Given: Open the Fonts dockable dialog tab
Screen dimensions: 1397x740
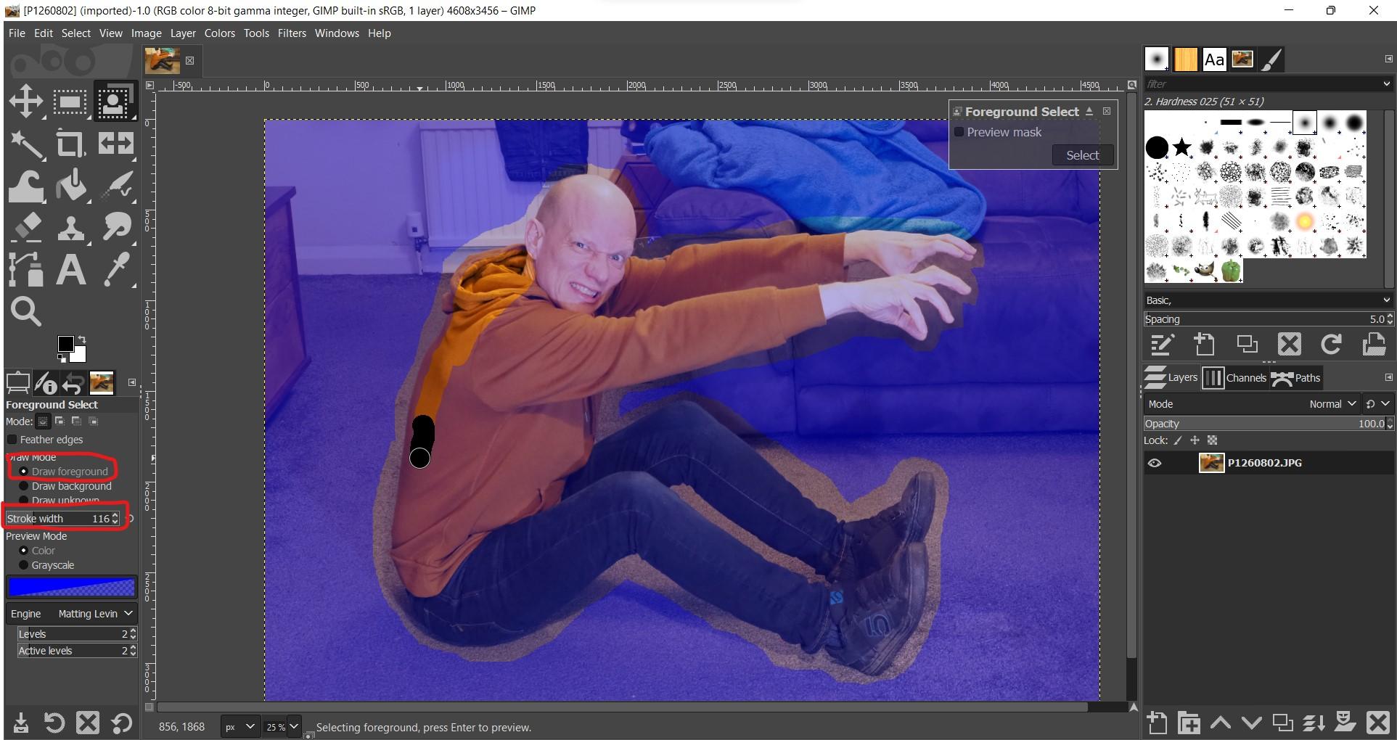Looking at the screenshot, I should click(x=1213, y=59).
